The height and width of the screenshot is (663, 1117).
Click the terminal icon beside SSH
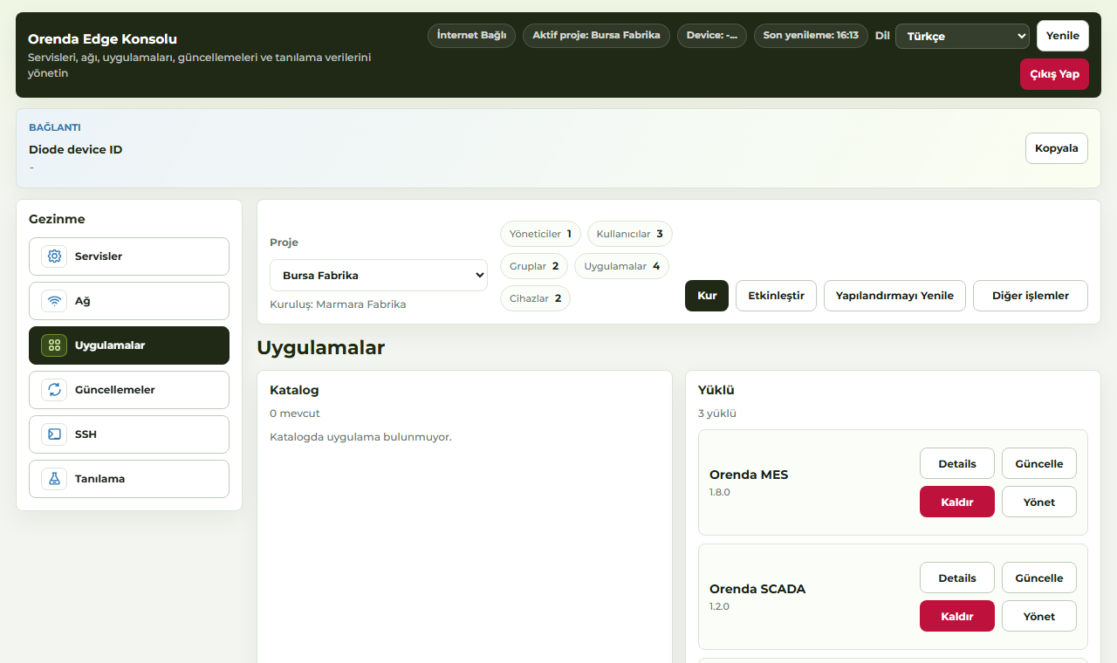coord(54,434)
